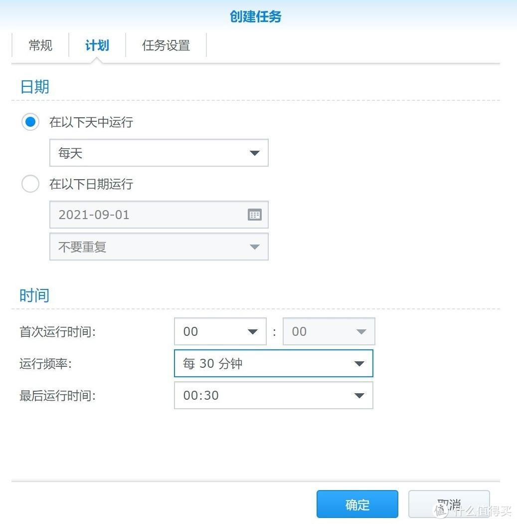This screenshot has width=517, height=524.
Task: Click the 取消 cancel button
Action: [449, 504]
